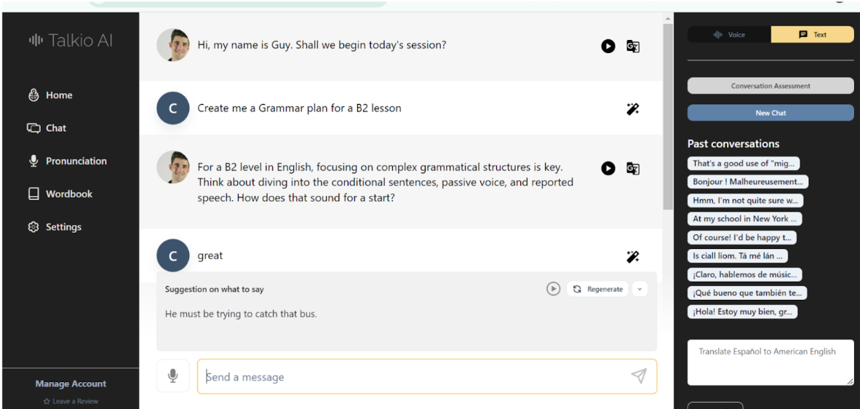Image resolution: width=860 pixels, height=409 pixels.
Task: Click magic wand next to "great" message
Action: [633, 257]
